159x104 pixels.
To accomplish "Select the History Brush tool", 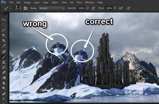I will pos(4,67).
